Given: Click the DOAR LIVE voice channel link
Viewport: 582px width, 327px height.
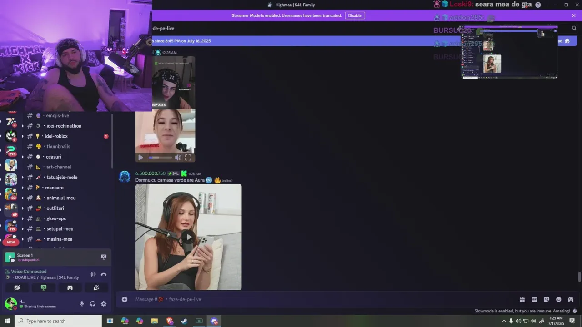Looking at the screenshot, I should 47,277.
